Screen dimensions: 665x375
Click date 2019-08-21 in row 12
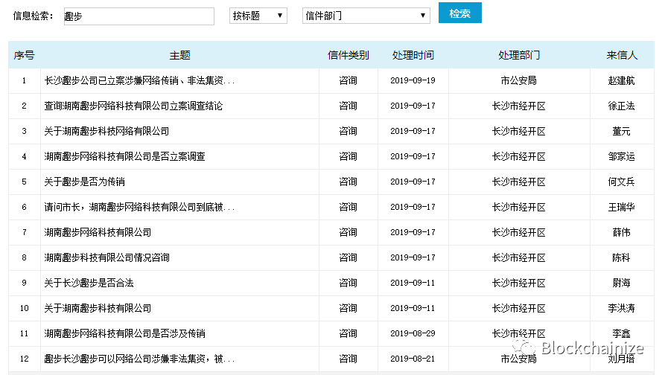pos(413,359)
